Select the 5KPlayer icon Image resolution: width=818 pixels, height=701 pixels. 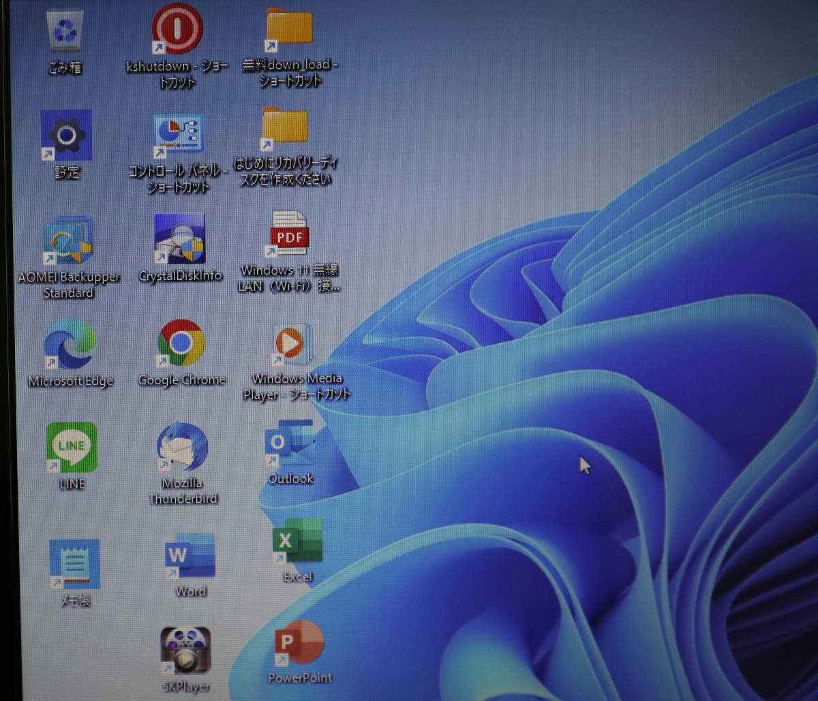pyautogui.click(x=185, y=651)
